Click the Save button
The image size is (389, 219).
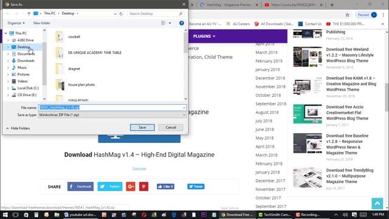point(142,127)
